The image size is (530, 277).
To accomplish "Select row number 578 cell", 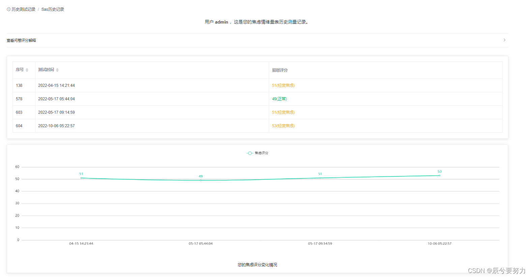I will [x=19, y=99].
